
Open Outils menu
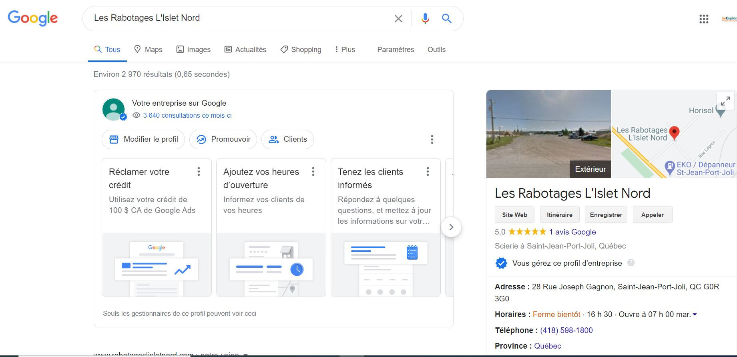click(x=436, y=50)
